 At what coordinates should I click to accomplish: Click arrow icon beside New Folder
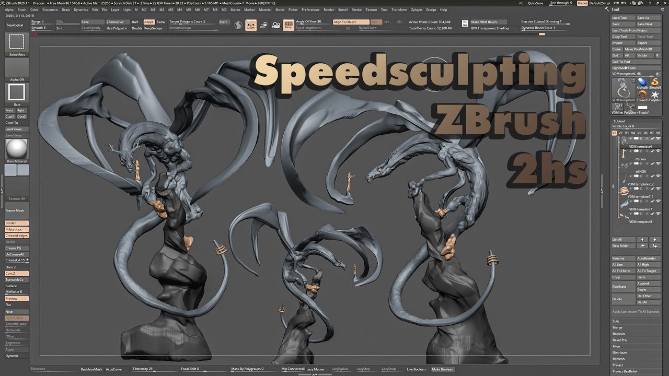coord(642,245)
